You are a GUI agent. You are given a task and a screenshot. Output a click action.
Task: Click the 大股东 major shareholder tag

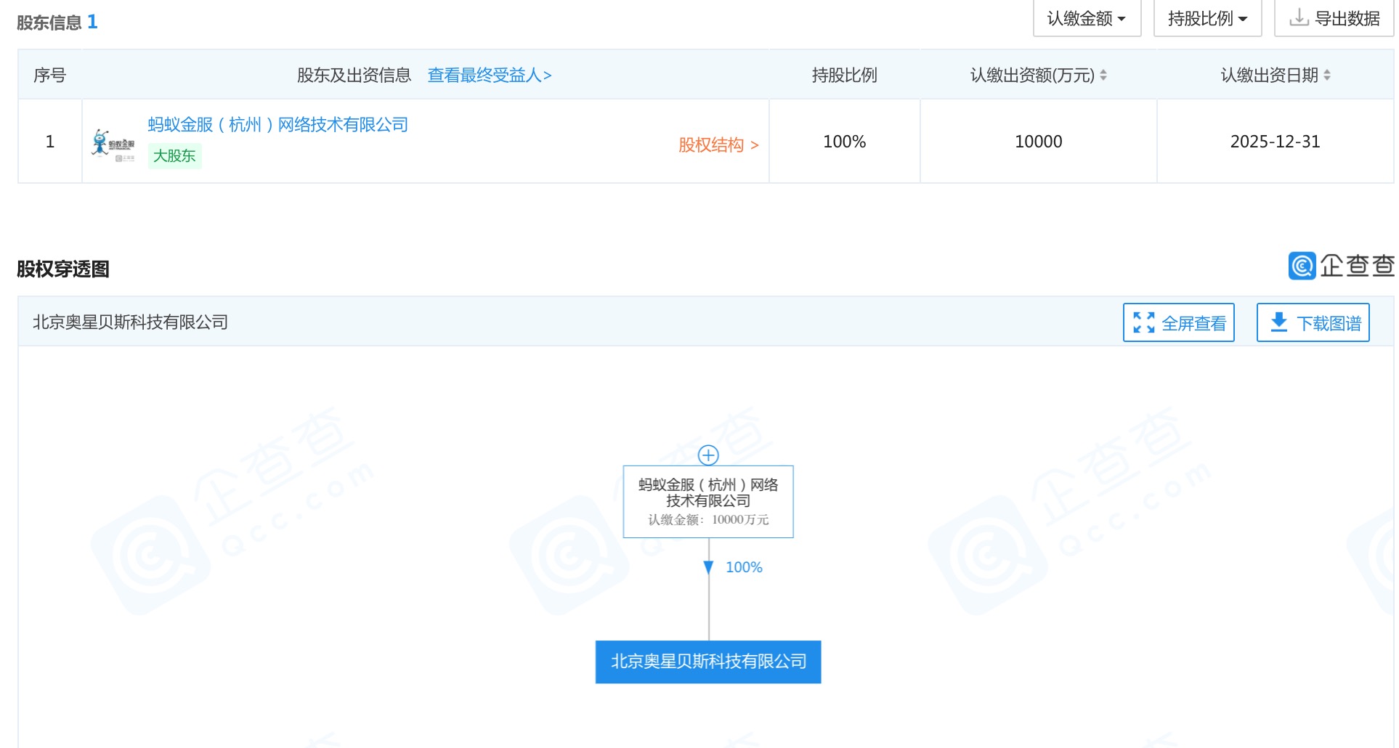tap(174, 156)
